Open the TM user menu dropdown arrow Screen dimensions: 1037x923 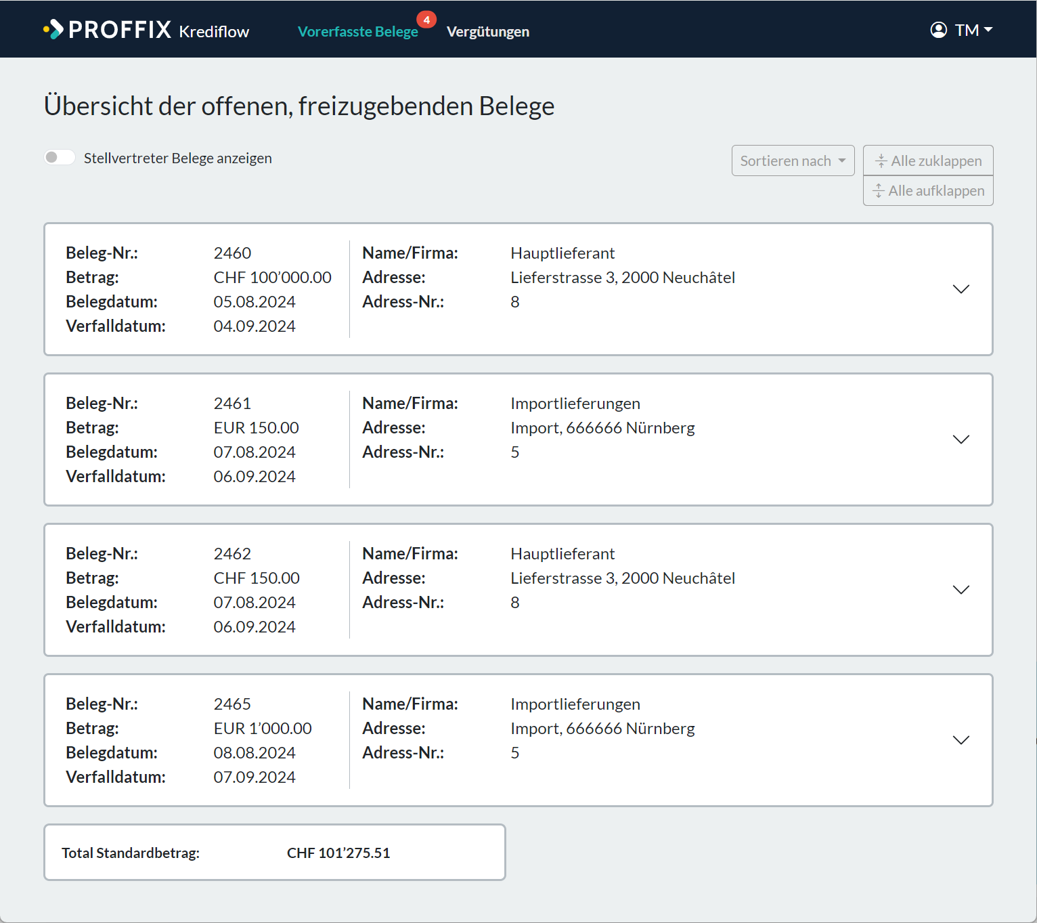coord(988,30)
